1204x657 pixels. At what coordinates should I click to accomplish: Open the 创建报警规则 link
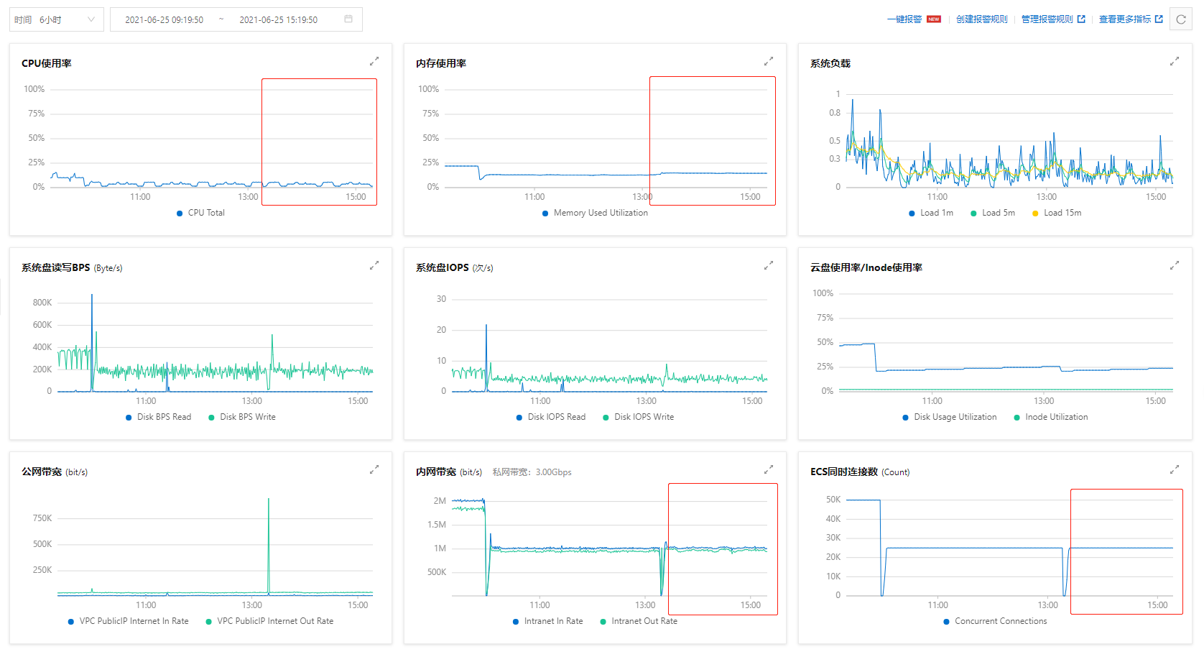[982, 19]
